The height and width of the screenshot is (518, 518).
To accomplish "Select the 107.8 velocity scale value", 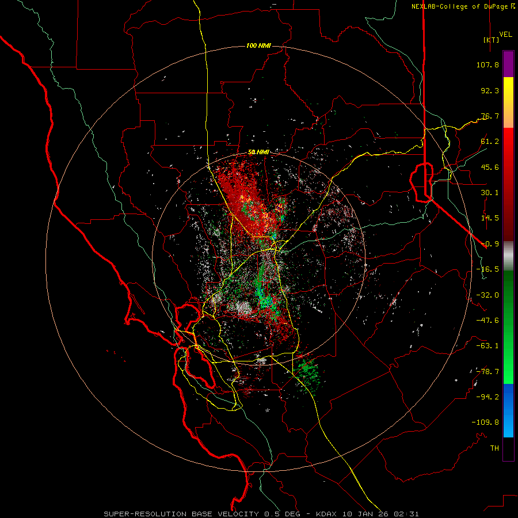I will (487, 64).
